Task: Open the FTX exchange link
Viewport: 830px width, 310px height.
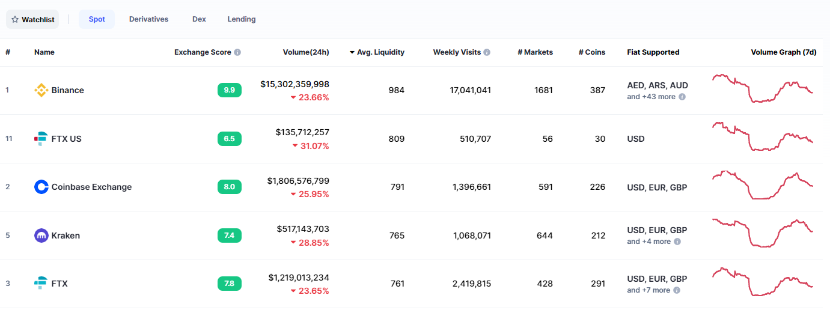Action: [60, 284]
